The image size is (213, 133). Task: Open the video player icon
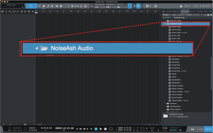point(155,6)
